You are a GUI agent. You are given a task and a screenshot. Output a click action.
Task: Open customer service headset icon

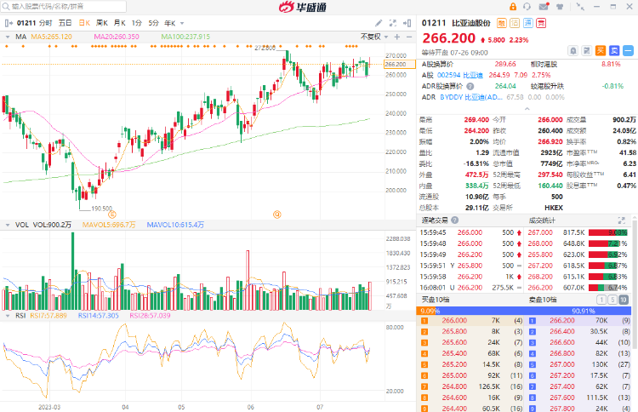point(527,7)
